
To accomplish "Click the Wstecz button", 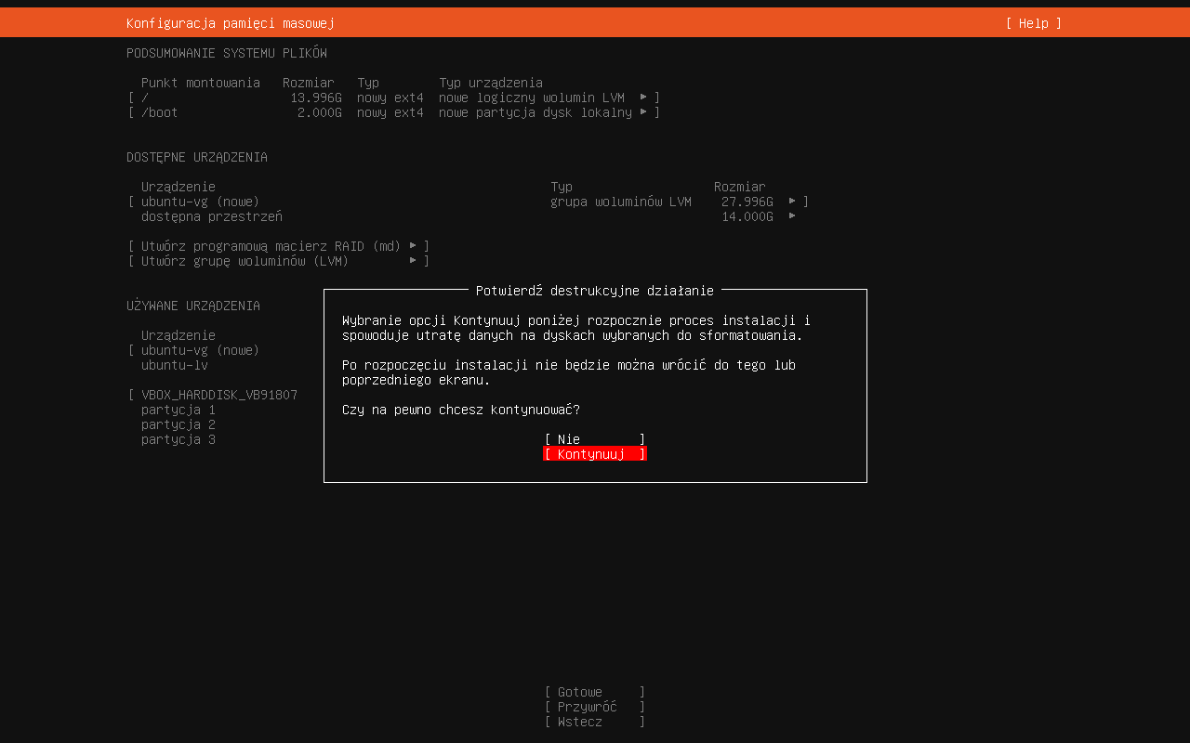I will [x=595, y=722].
